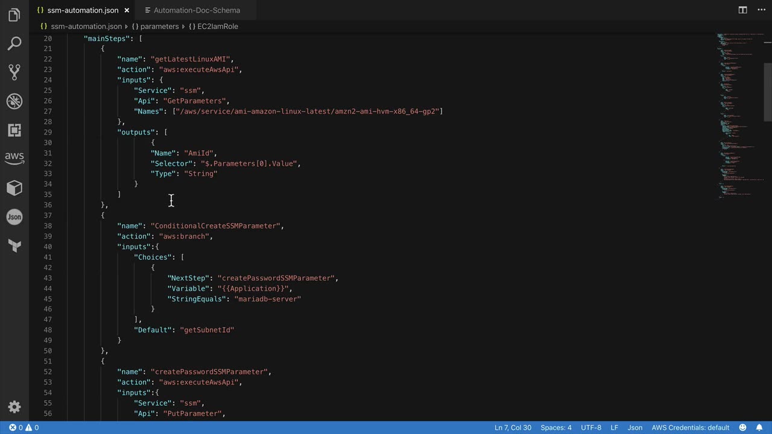
Task: Open the Terraform icon in activity bar
Action: click(x=14, y=245)
